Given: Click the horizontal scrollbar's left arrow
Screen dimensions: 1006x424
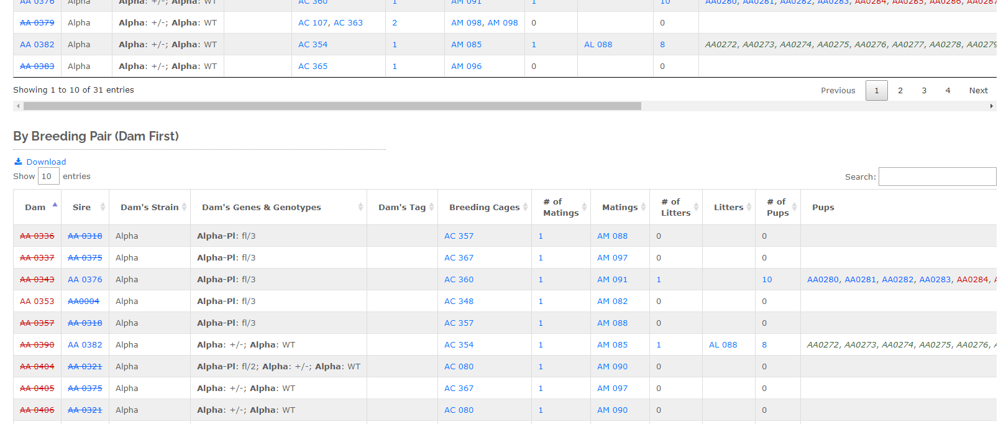Looking at the screenshot, I should point(18,106).
